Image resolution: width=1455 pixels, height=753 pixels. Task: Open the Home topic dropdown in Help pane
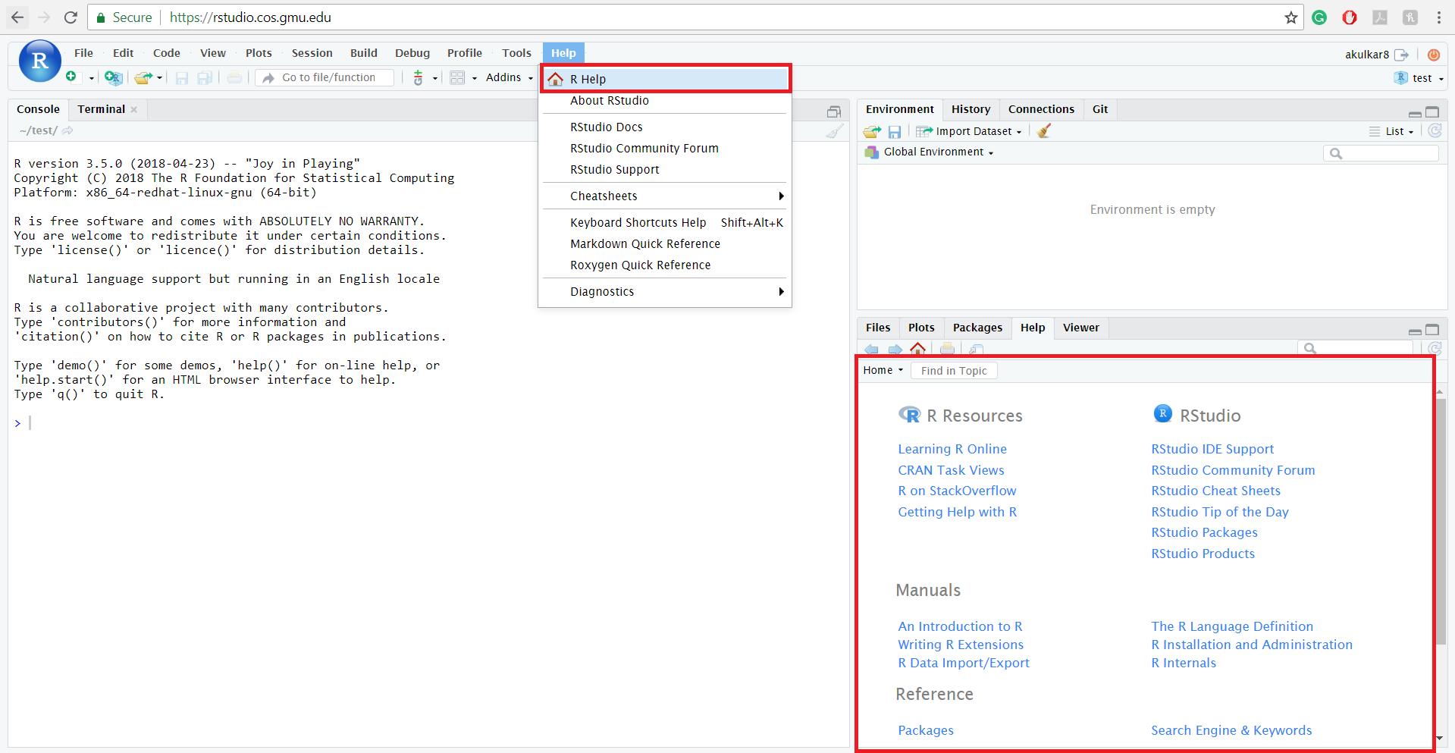tap(883, 370)
